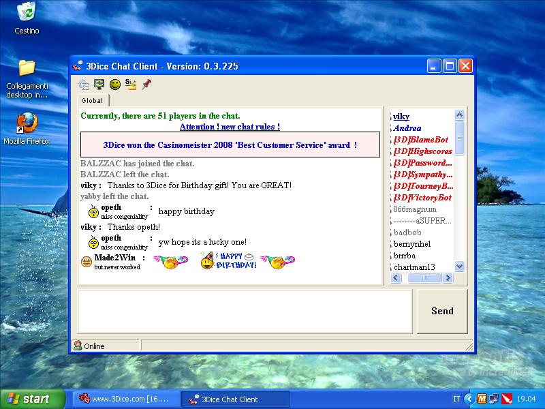Image resolution: width=545 pixels, height=409 pixels.
Task: Maximize the 3Dice Chat Client window
Action: tap(450, 65)
